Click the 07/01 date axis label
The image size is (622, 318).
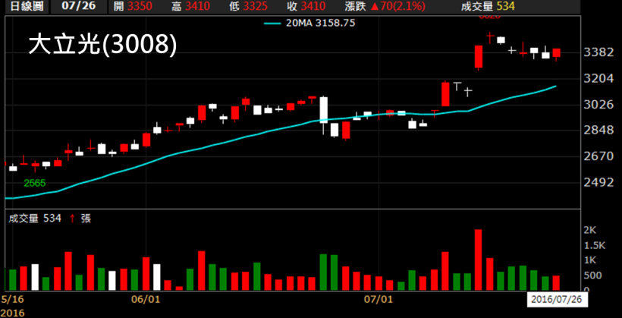click(x=379, y=299)
